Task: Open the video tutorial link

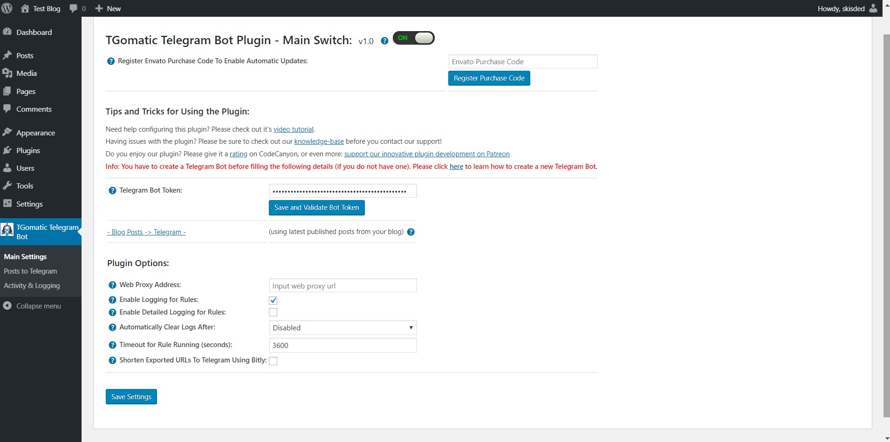Action: click(x=294, y=129)
